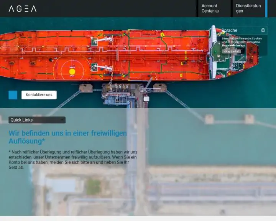Click the freiwilligen Auflösung heading

click(67, 137)
